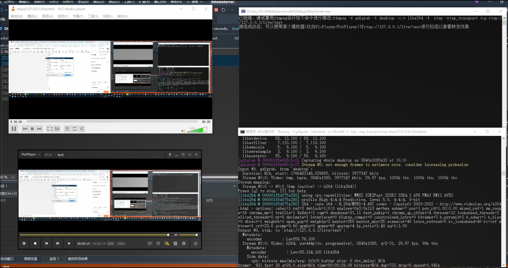Mute VLC audio via speaker icon

coord(183,131)
